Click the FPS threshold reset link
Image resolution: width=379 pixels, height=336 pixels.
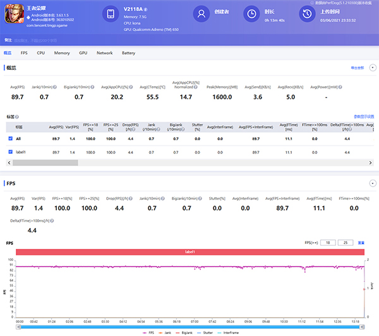361,241
